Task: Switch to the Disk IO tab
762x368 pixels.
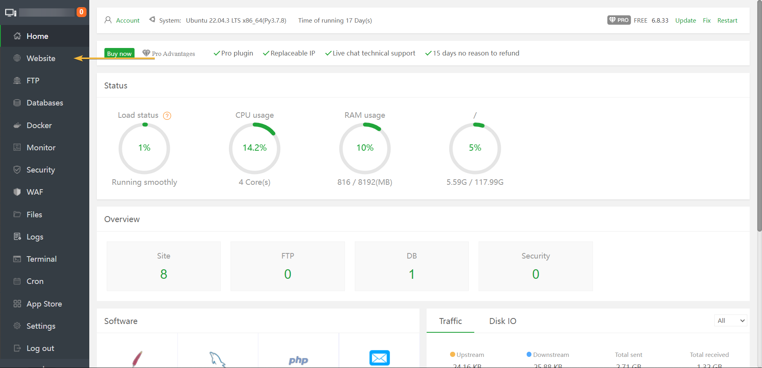Action: tap(502, 321)
